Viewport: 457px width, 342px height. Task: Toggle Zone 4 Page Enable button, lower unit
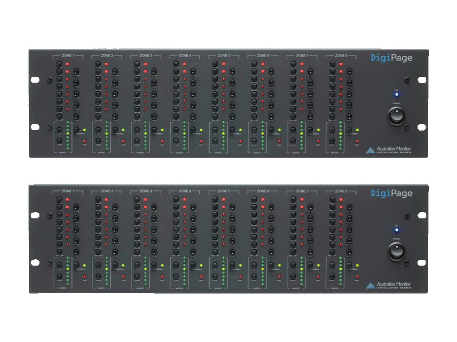(x=193, y=265)
